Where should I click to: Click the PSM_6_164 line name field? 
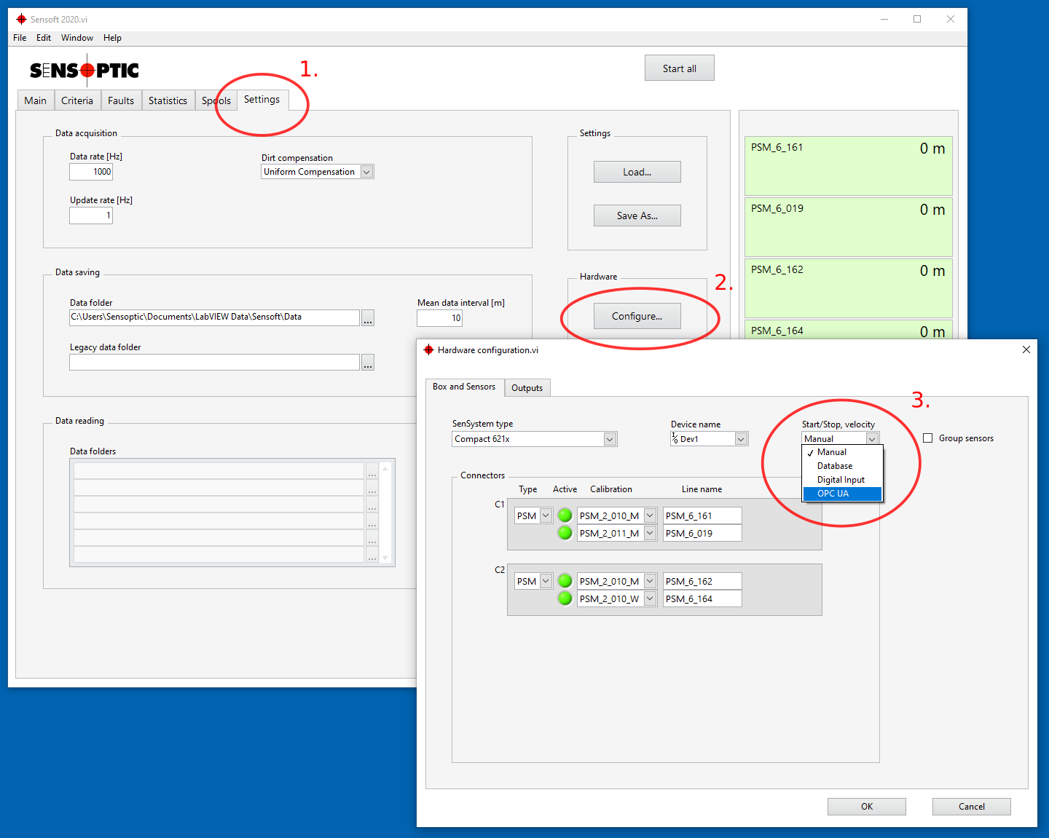click(x=702, y=598)
